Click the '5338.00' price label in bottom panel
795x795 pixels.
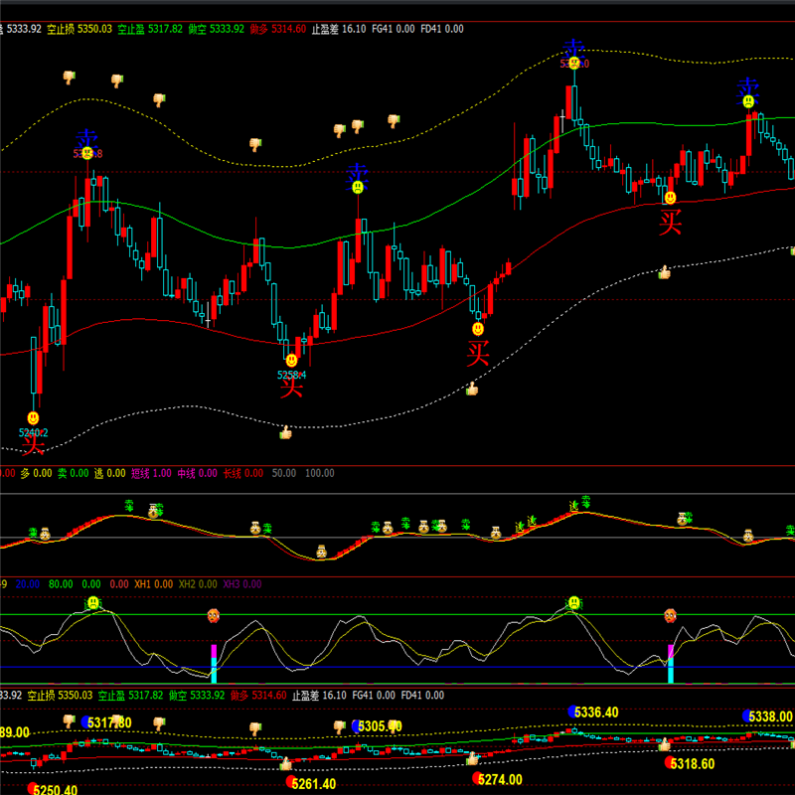(x=771, y=716)
